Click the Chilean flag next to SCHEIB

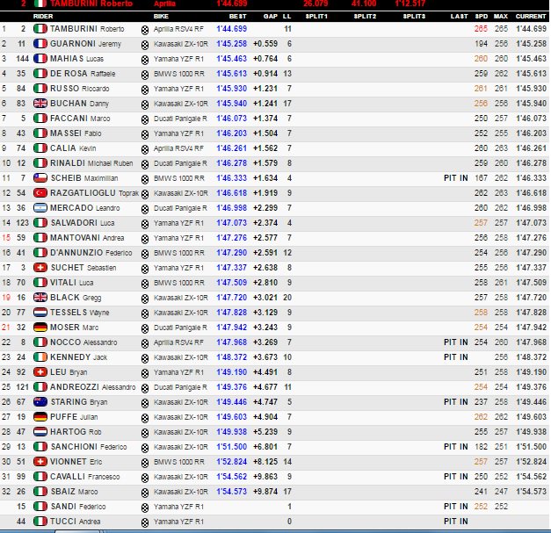(40, 178)
